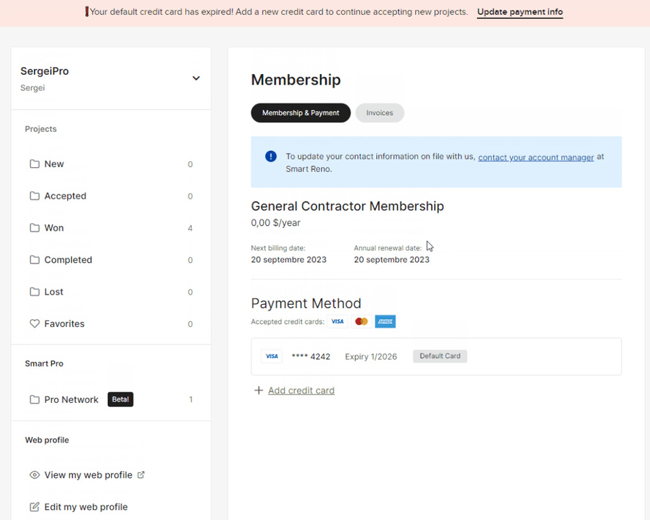Click the Add credit card link
This screenshot has height=520, width=650.
301,391
